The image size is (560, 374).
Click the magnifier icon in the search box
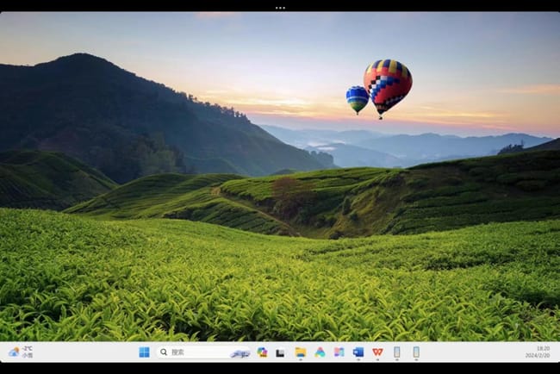pos(164,352)
